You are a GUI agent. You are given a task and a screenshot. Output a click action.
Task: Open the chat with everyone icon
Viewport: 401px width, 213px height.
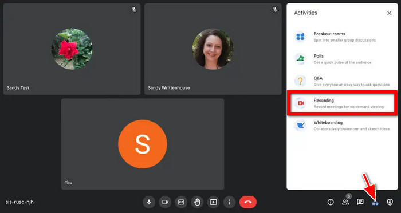pyautogui.click(x=360, y=202)
